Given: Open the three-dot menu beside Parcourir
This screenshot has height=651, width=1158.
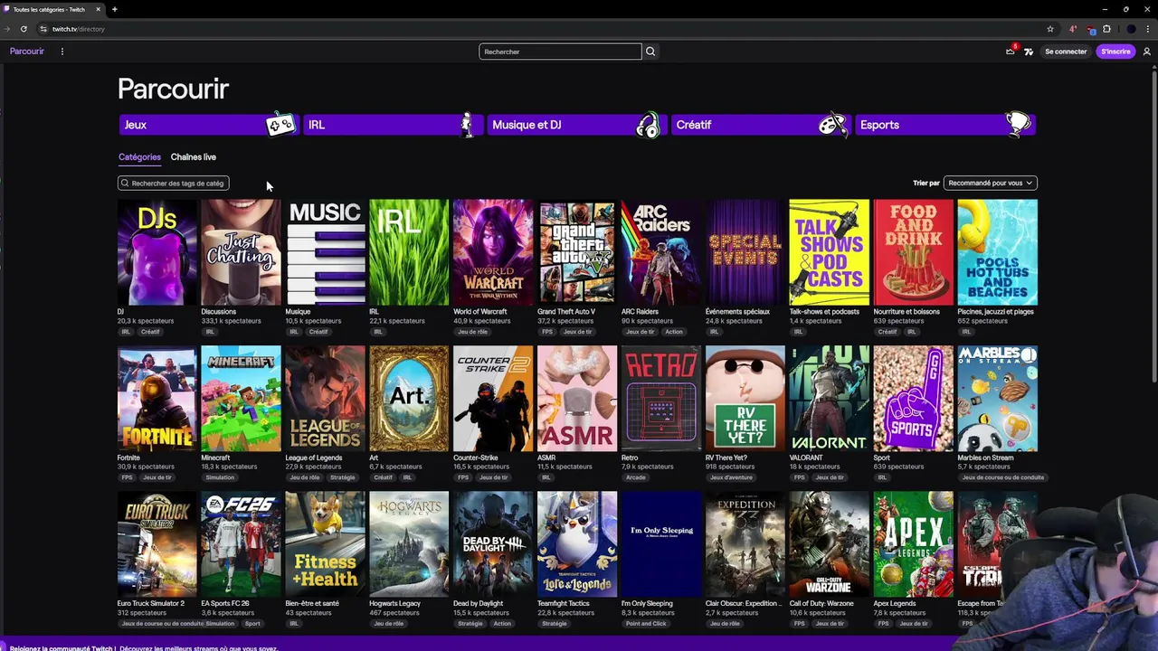Looking at the screenshot, I should pos(62,52).
